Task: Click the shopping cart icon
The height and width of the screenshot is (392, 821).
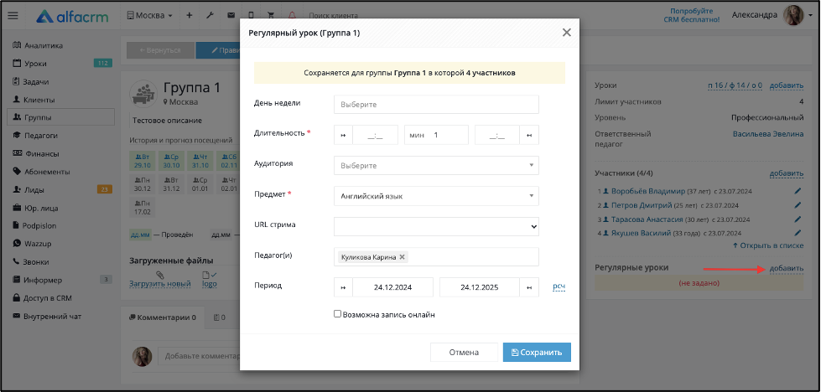Action: (x=271, y=16)
